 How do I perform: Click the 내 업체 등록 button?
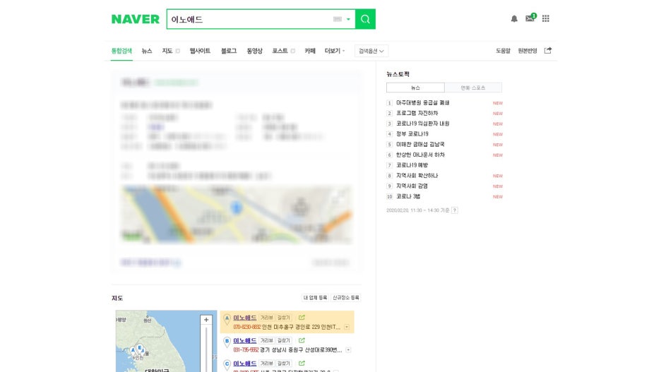click(316, 298)
